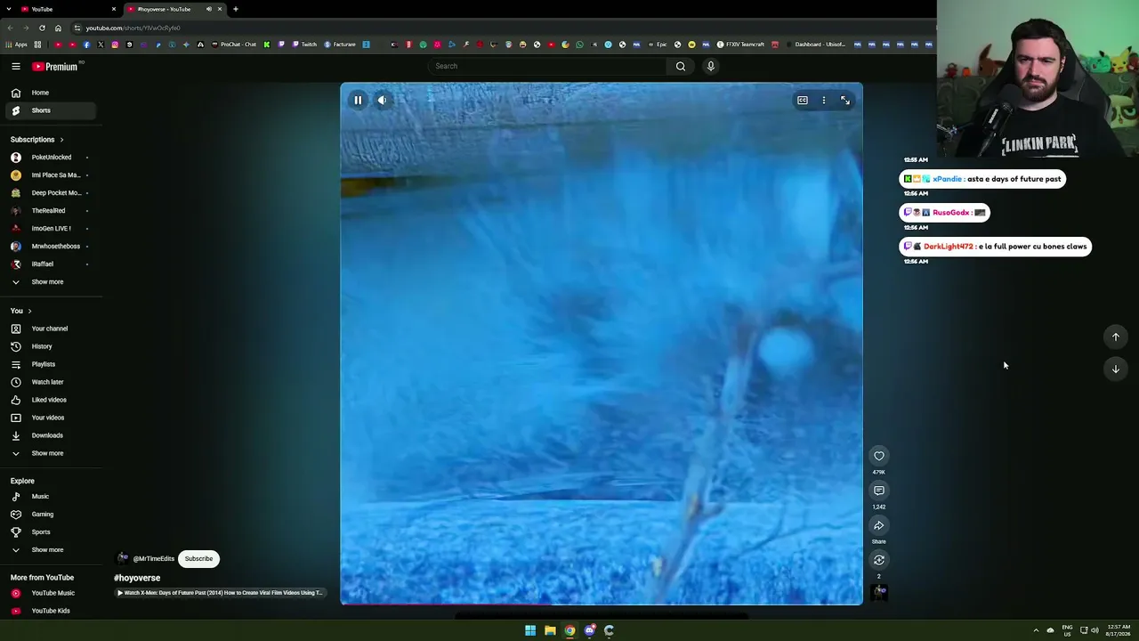1139x641 pixels.
Task: Select the #hoyoverse - YouTube tab
Action: [174, 9]
